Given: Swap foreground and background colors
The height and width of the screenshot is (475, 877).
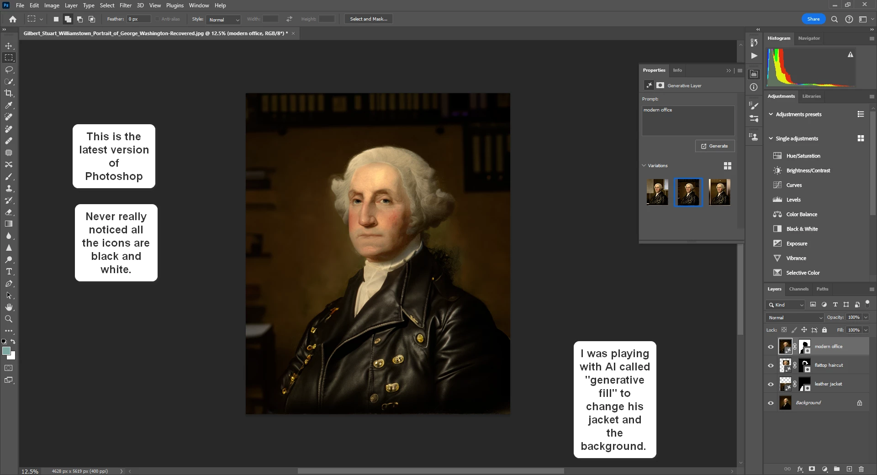Looking at the screenshot, I should point(13,341).
